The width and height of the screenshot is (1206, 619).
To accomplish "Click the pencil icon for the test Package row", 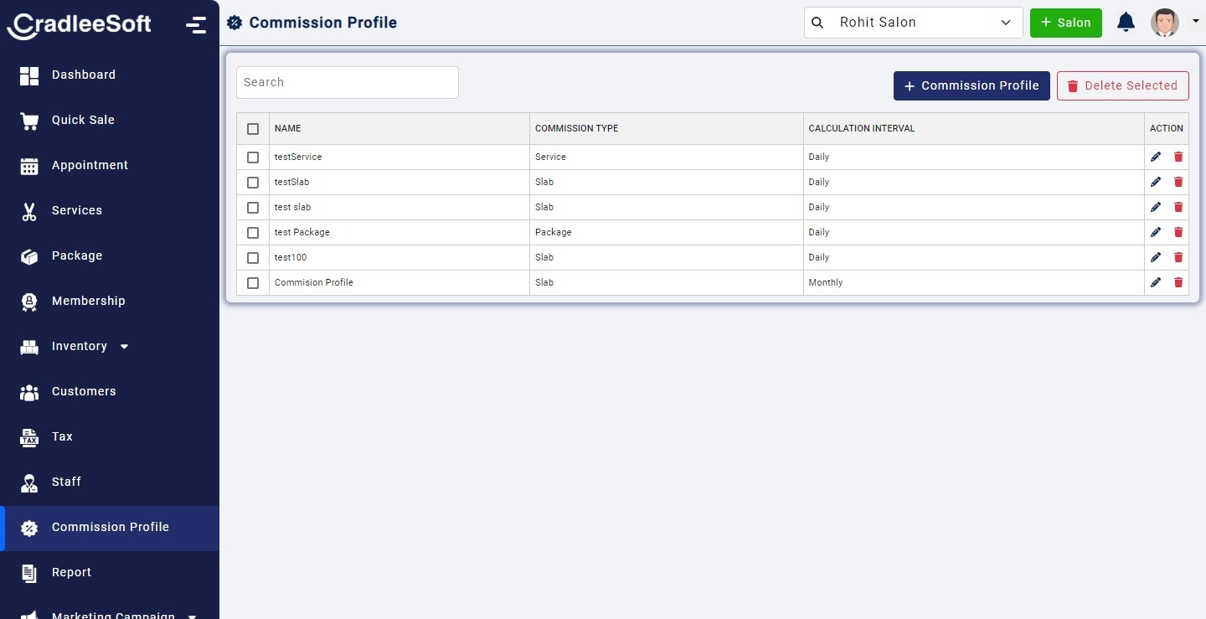I will pyautogui.click(x=1156, y=232).
